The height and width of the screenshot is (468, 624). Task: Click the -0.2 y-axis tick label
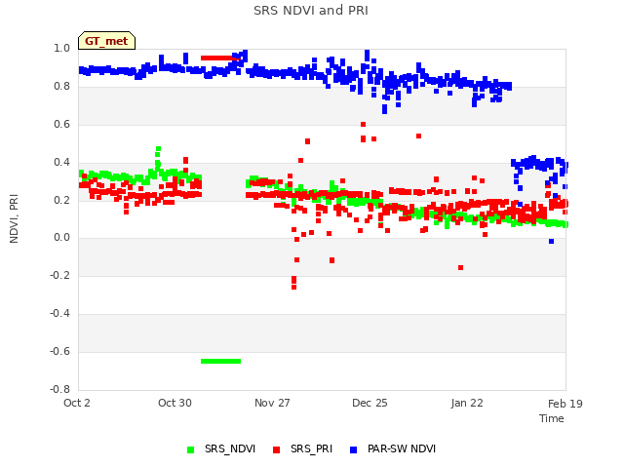tap(59, 275)
